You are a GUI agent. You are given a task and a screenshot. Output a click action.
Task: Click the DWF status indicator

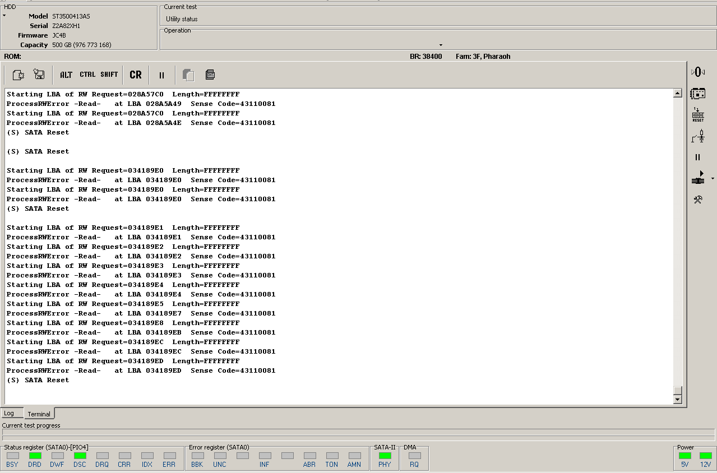tap(57, 456)
